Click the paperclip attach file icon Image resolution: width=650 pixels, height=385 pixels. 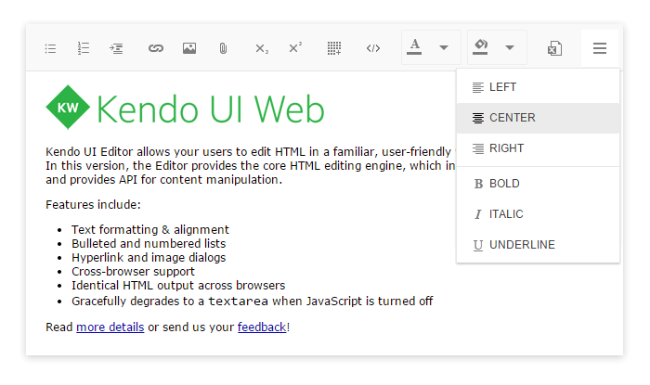223,48
